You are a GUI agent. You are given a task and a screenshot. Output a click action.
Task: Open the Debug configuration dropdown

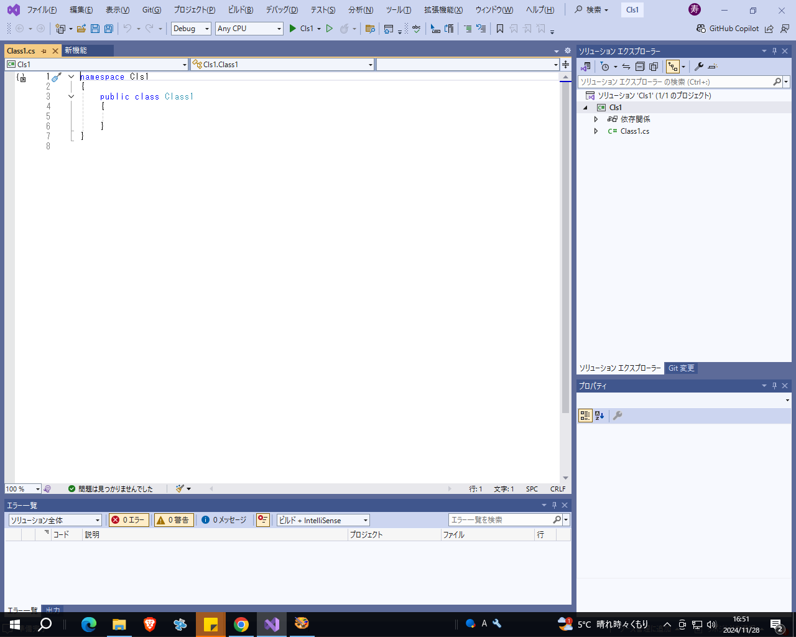191,29
